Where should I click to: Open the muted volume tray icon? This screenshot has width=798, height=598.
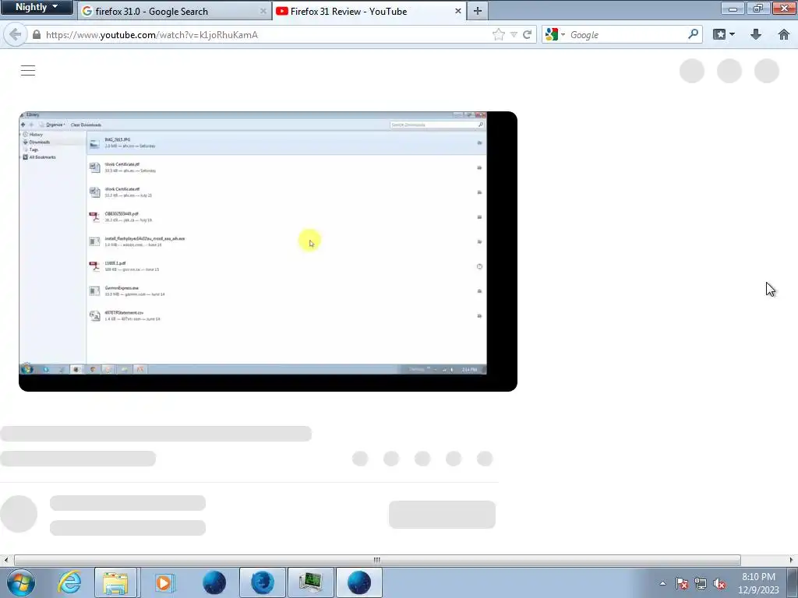click(719, 583)
